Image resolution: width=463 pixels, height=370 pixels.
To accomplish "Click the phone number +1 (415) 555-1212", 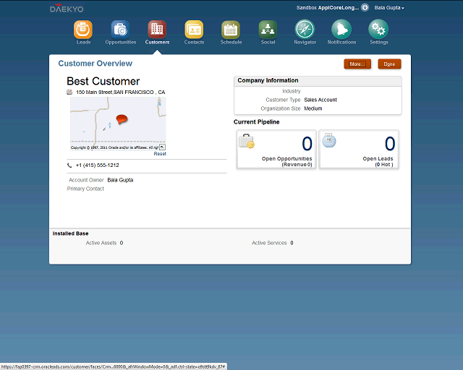I will tap(98, 165).
